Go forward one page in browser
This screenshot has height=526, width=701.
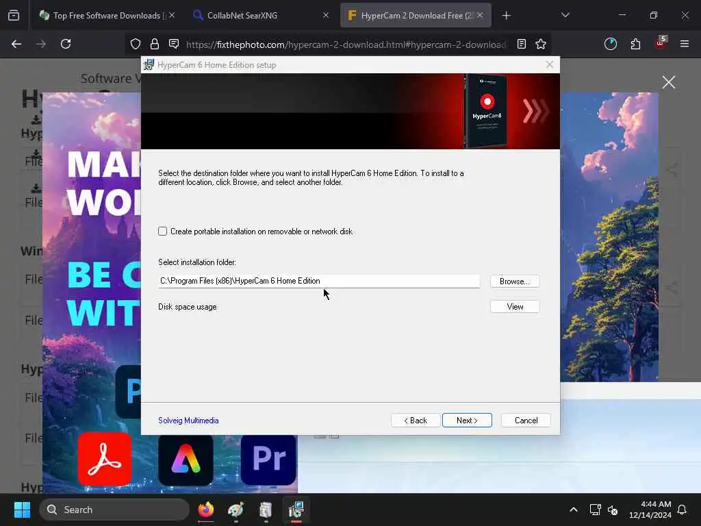[41, 44]
